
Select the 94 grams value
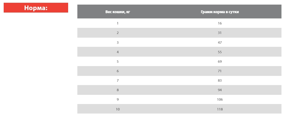click(x=219, y=90)
